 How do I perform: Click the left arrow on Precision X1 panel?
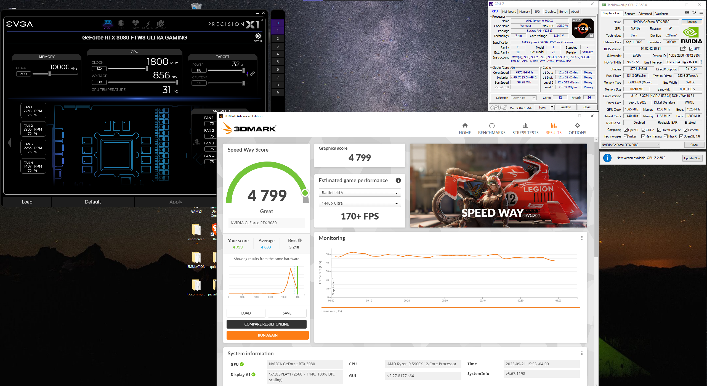(9, 142)
